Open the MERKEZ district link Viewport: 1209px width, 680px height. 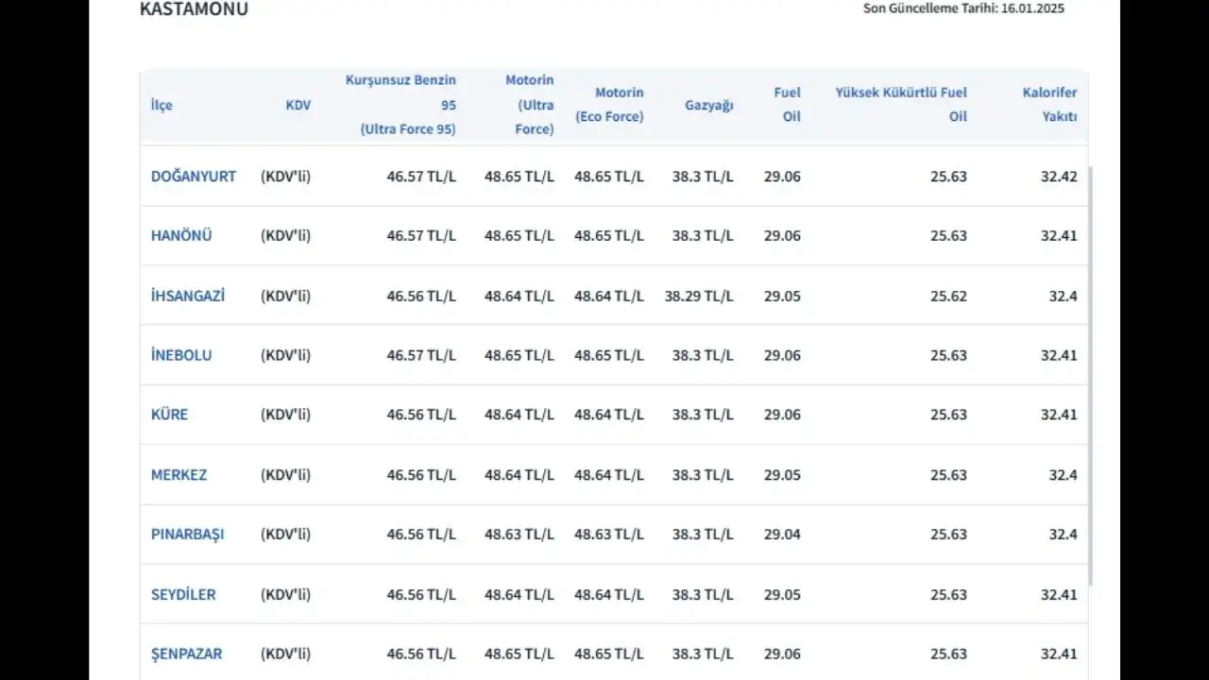pos(179,475)
